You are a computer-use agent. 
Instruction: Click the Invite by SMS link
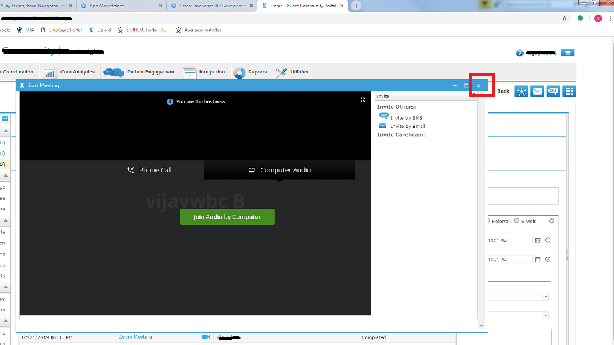tap(406, 118)
